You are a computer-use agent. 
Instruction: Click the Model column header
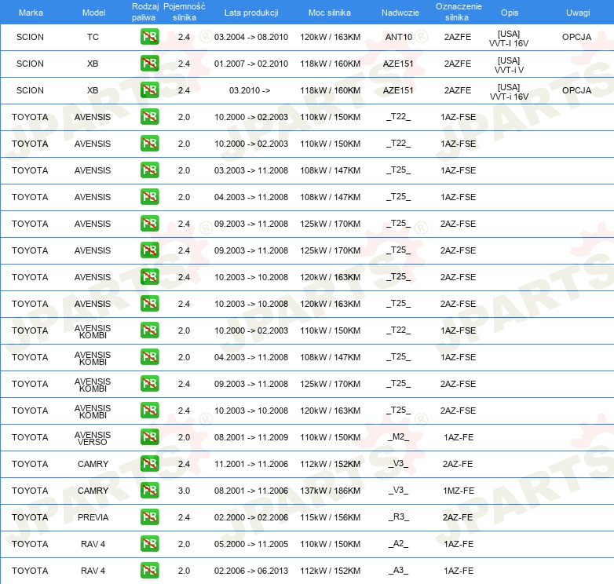[93, 13]
